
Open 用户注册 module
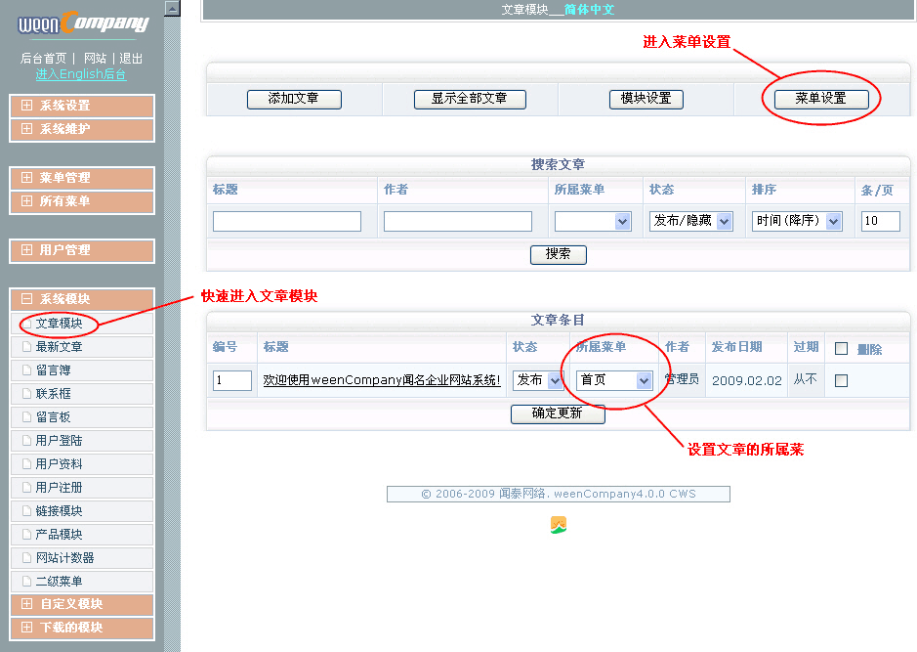pyautogui.click(x=82, y=487)
